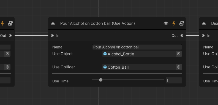Click the In port of Pour Alcohol node

coord(52,36)
